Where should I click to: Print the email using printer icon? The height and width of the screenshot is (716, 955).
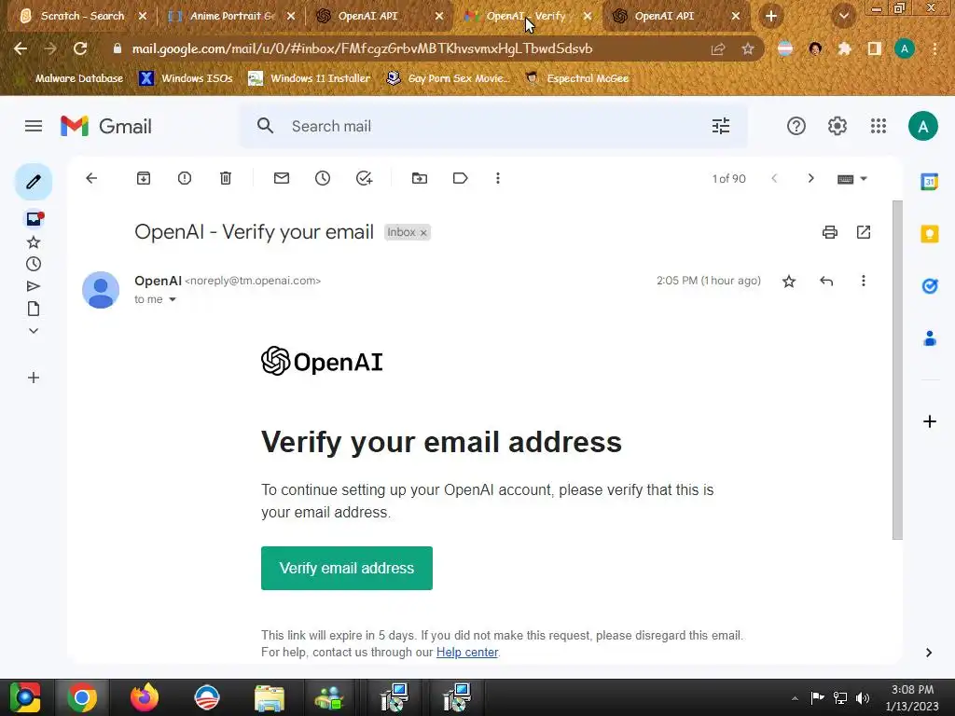[829, 232]
